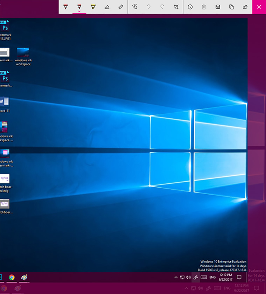Open the top Photoshop PSD desktop file
This screenshot has height=294, width=266.
tap(5, 30)
